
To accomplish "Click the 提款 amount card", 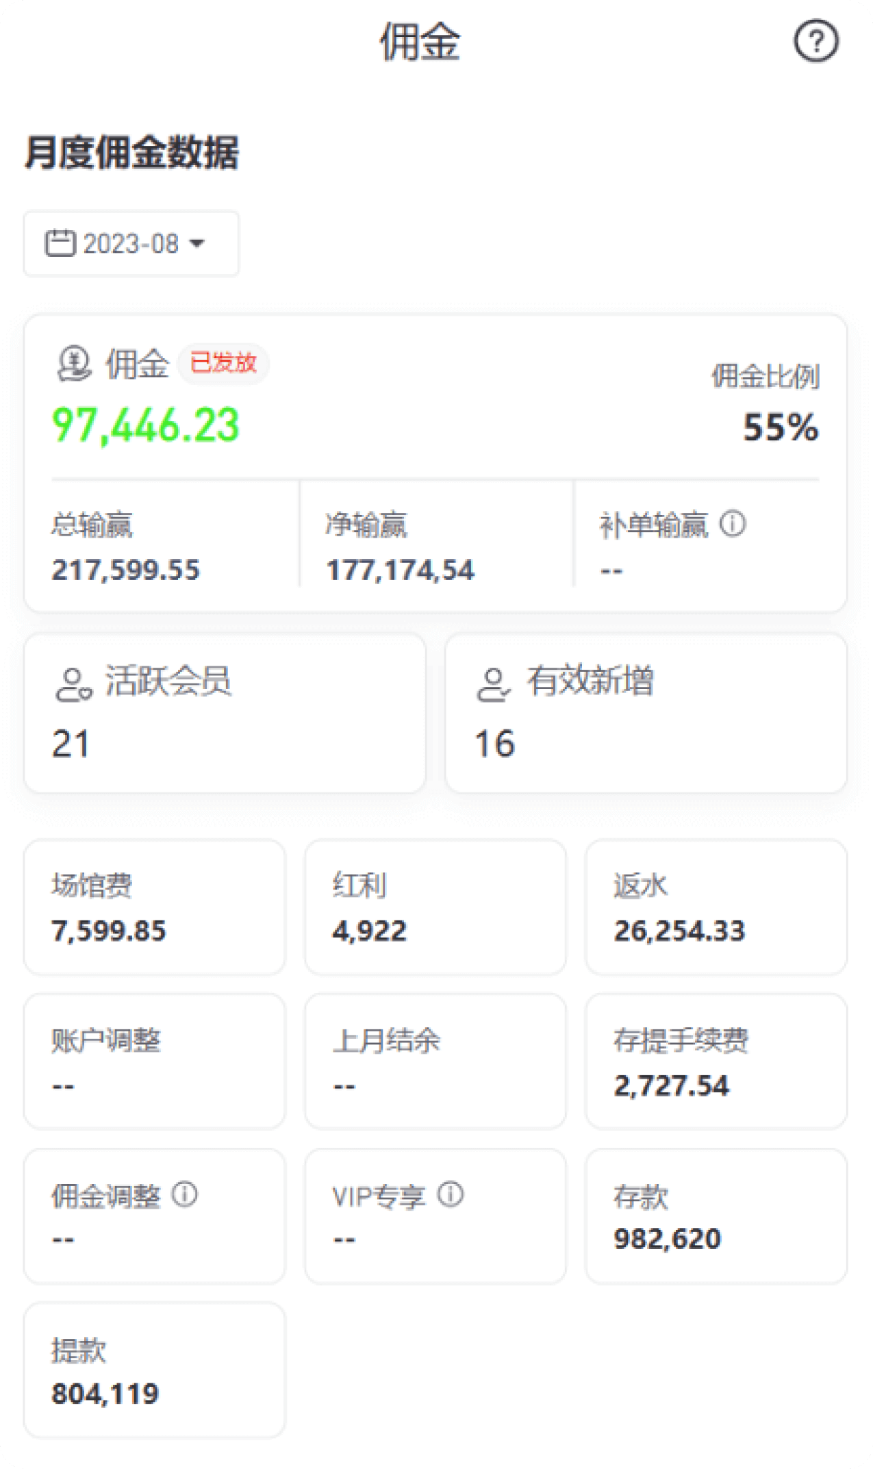I will 155,1370.
